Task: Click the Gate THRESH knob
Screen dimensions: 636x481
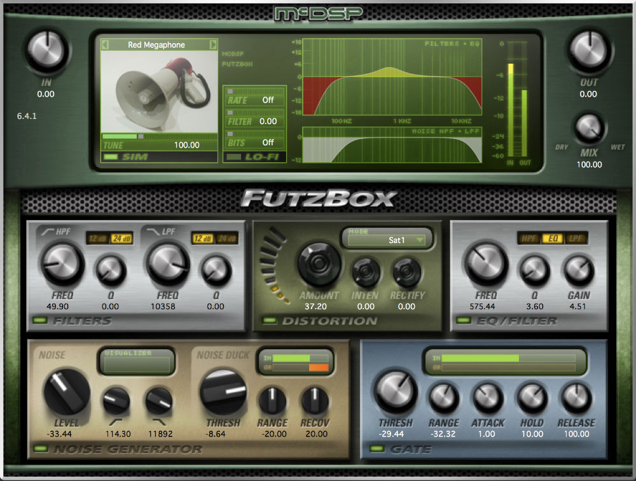Action: [x=396, y=392]
